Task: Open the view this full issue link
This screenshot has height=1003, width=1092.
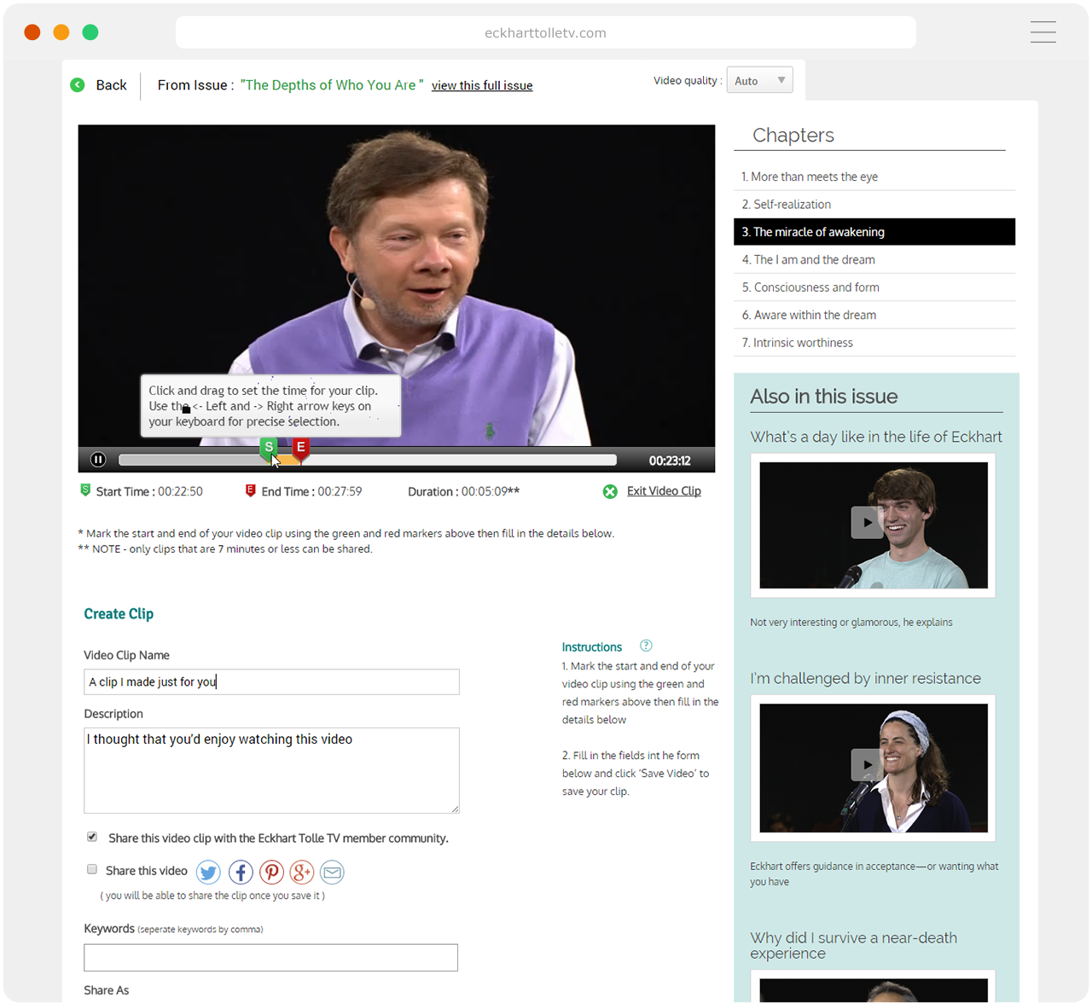Action: click(x=482, y=85)
